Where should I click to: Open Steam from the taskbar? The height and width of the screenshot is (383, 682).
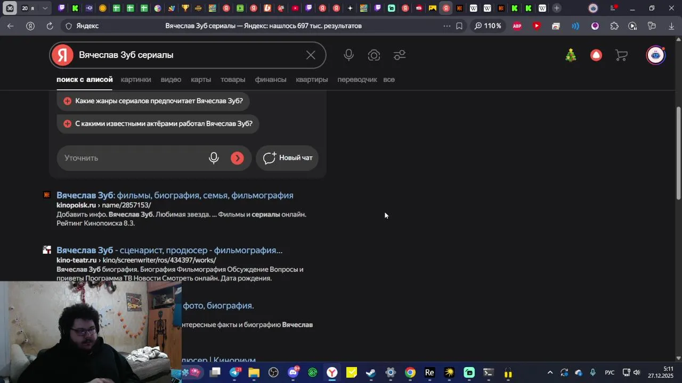tap(371, 372)
